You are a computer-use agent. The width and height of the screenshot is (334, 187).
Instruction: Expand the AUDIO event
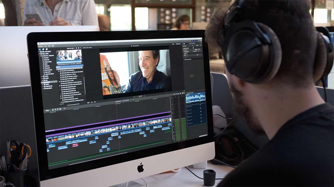[x=42, y=78]
